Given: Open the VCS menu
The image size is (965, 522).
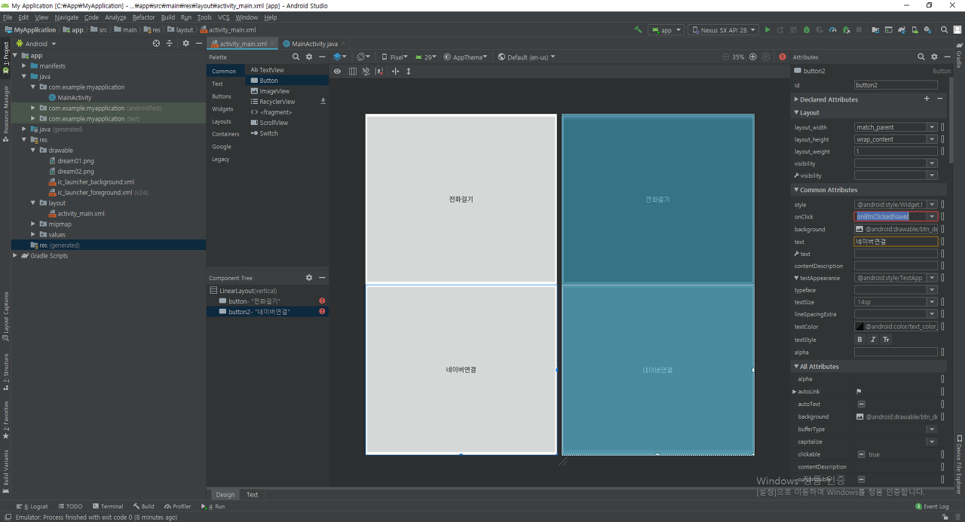Looking at the screenshot, I should pos(224,17).
